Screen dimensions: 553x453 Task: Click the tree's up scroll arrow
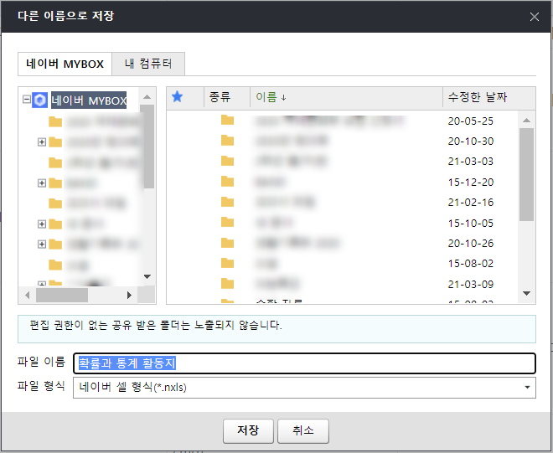pyautogui.click(x=147, y=96)
